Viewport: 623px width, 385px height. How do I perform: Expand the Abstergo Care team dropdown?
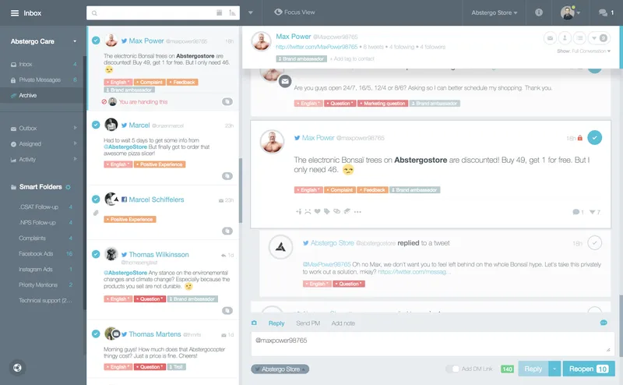(x=75, y=41)
